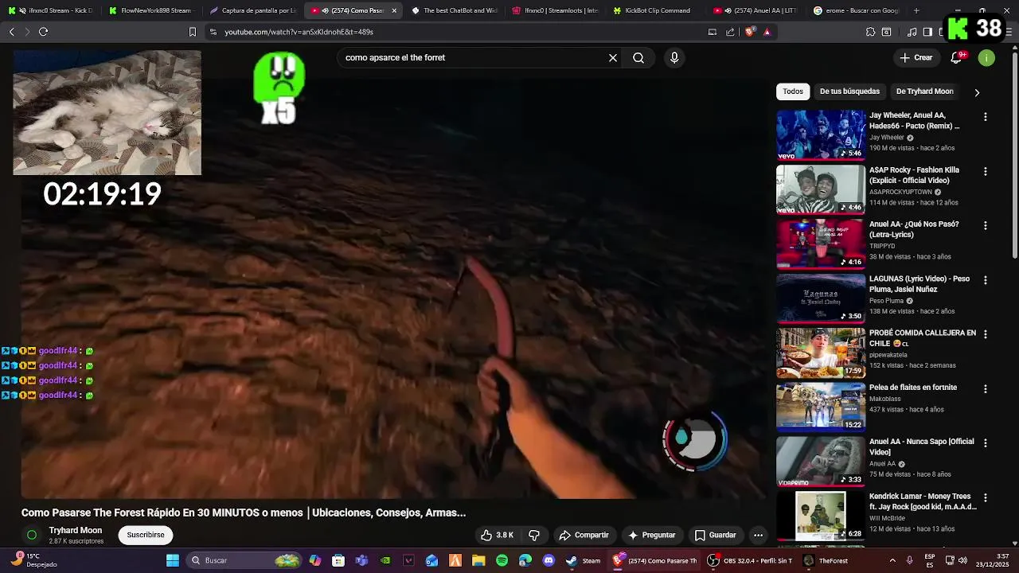Open Discord from the taskbar
The image size is (1019, 573).
549,560
